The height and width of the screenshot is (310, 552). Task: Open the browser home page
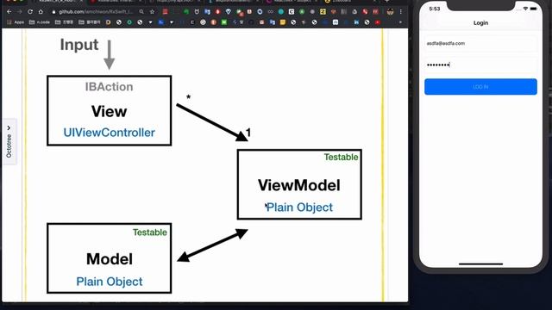coord(41,11)
